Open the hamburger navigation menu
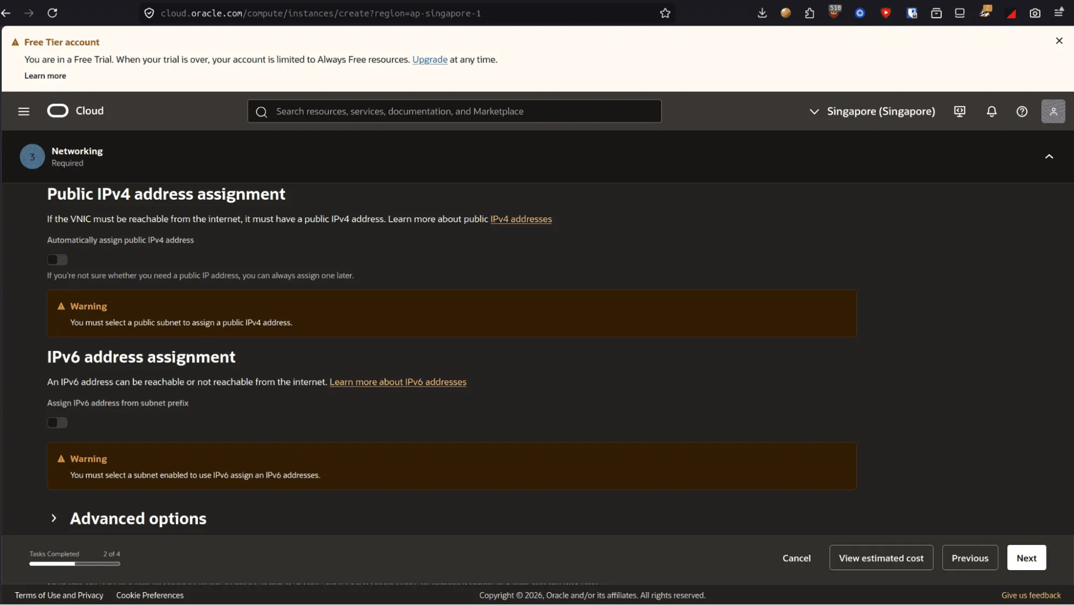Image resolution: width=1074 pixels, height=605 pixels. pyautogui.click(x=24, y=111)
